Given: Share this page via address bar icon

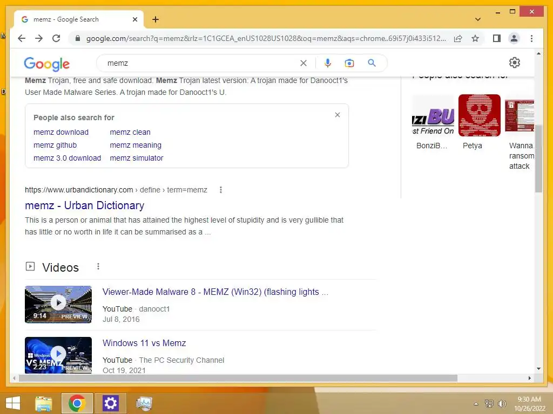Looking at the screenshot, I should click(x=458, y=38).
